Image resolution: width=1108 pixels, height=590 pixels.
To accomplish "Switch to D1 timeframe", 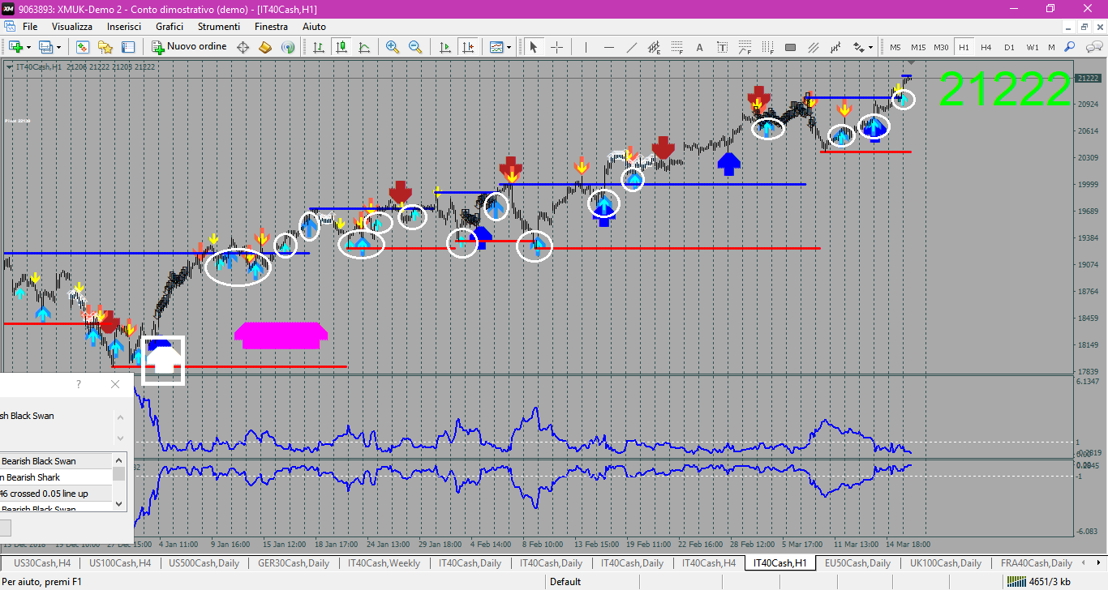I will 1009,47.
